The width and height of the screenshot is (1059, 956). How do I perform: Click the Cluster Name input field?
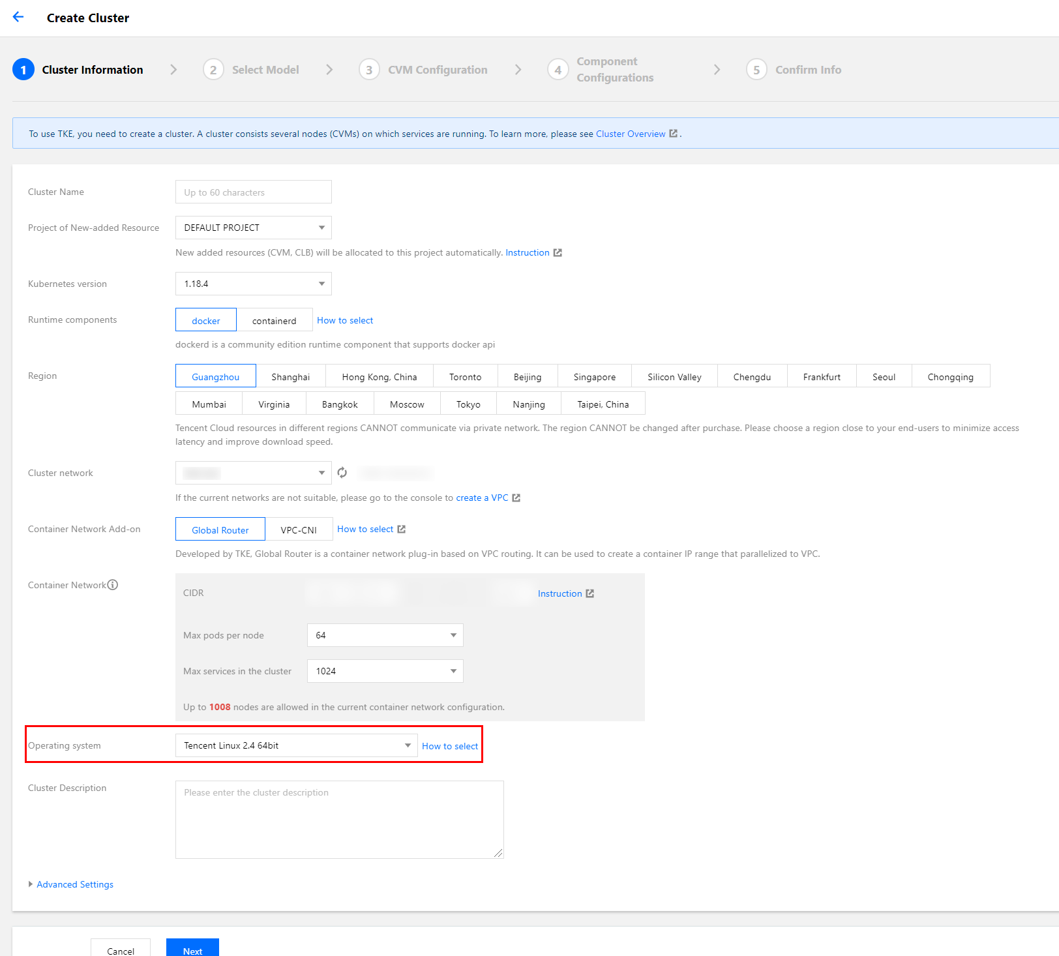pos(253,192)
